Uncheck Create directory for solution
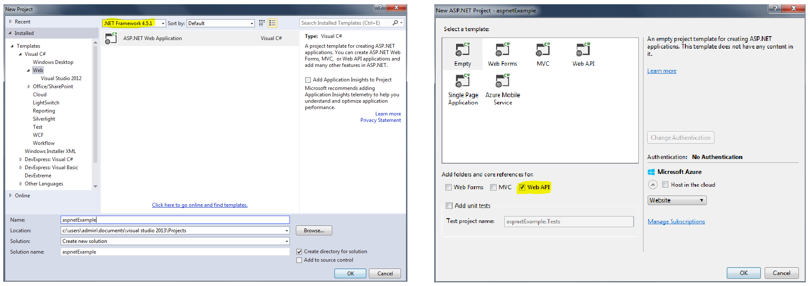Screen dimensions: 810x286 [x=299, y=251]
